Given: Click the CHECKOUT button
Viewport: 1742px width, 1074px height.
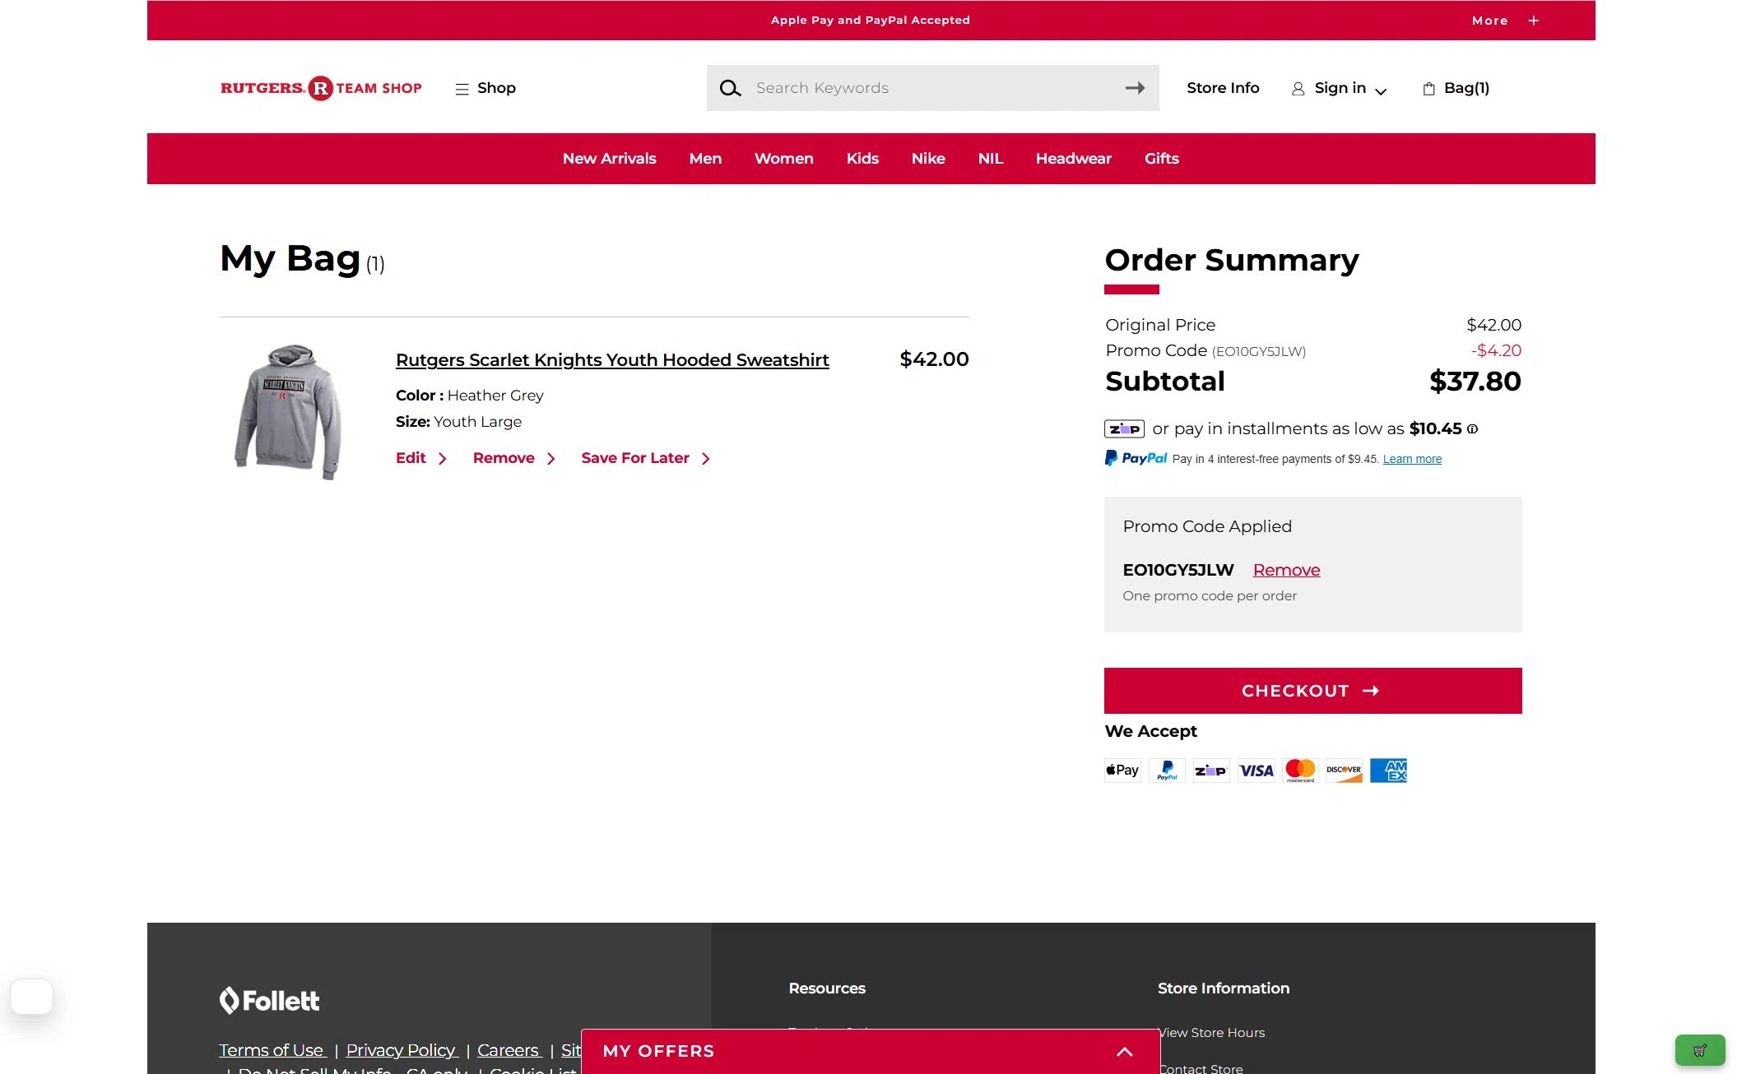Looking at the screenshot, I should [1312, 691].
